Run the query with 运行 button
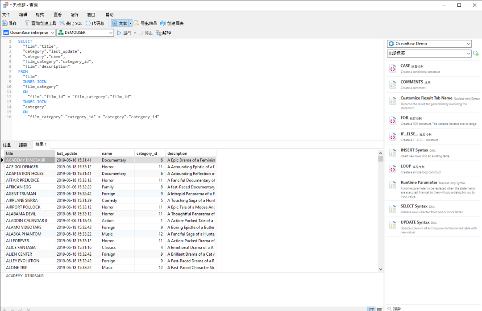Screen dimensions: 482x311 (x=125, y=33)
